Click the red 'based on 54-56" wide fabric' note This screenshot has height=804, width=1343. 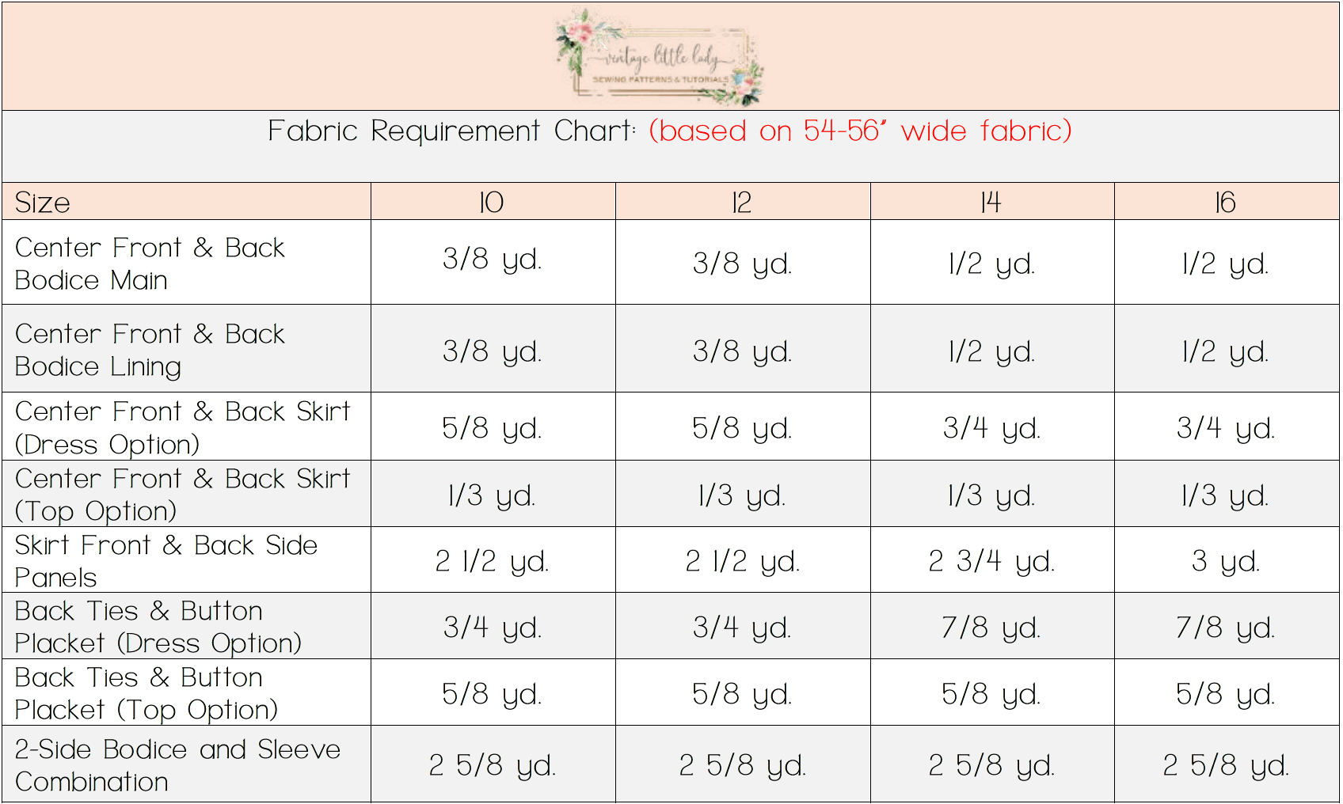860,131
